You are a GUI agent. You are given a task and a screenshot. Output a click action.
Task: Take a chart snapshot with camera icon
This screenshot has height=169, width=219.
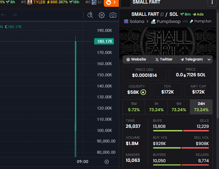tap(113, 15)
